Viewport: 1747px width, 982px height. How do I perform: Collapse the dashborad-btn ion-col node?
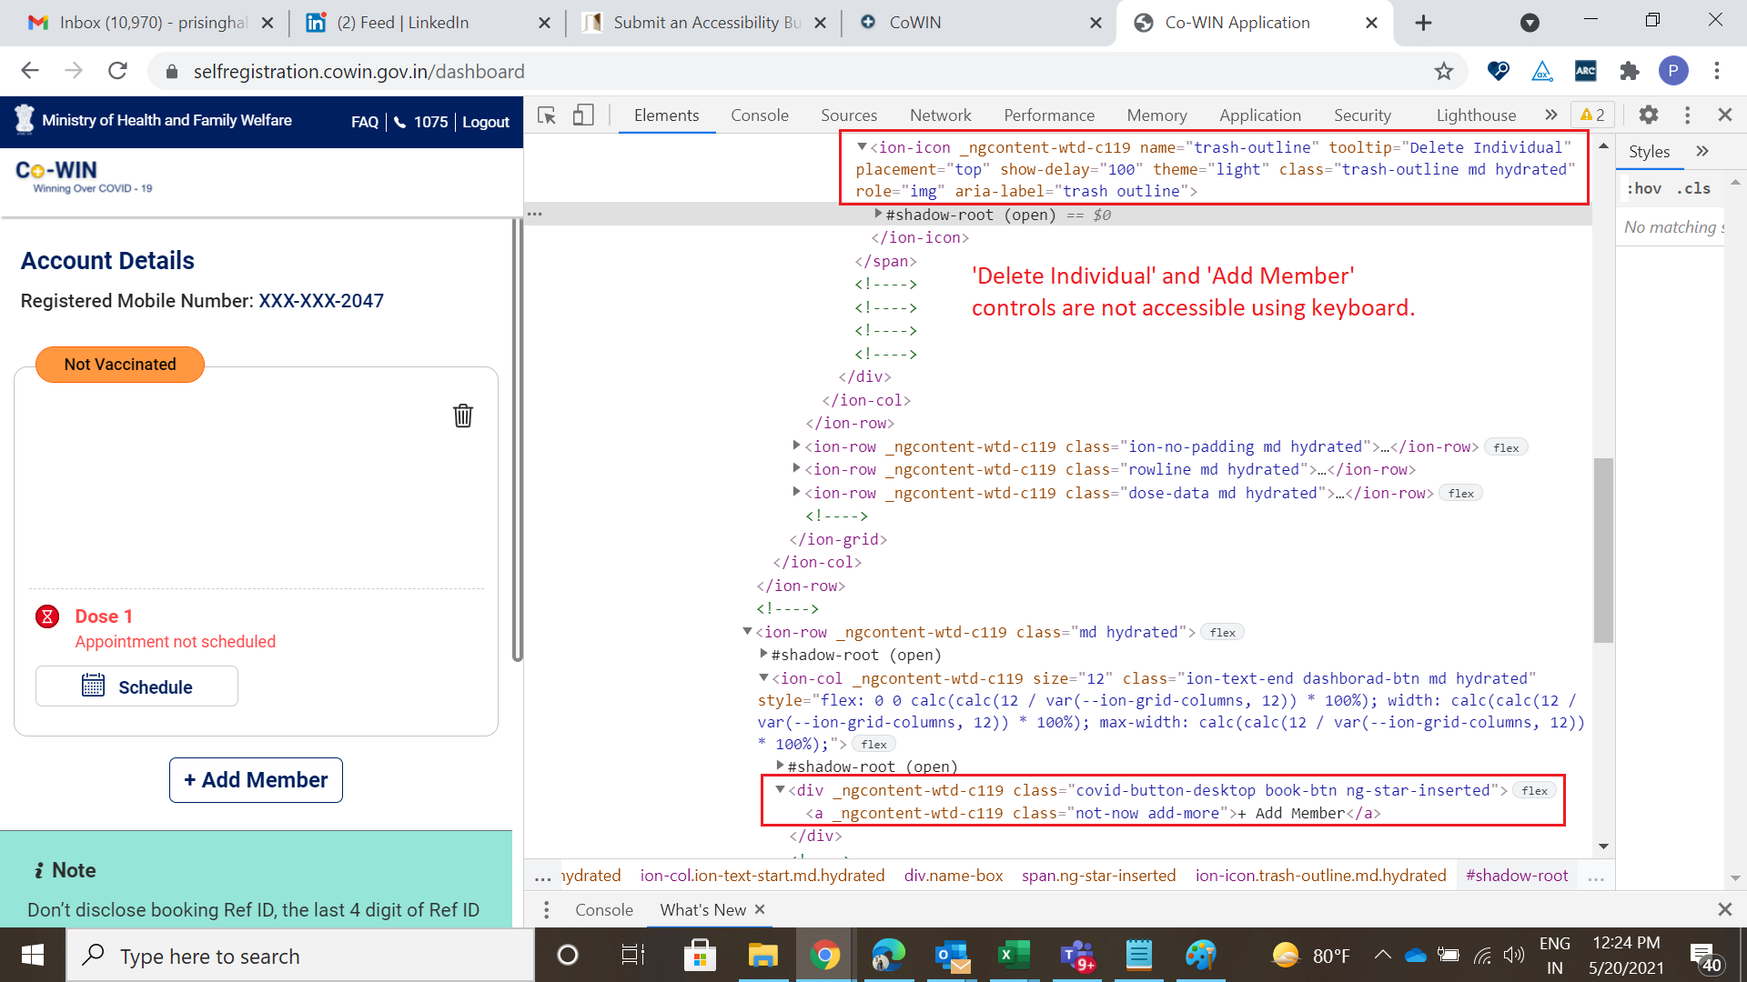(763, 677)
